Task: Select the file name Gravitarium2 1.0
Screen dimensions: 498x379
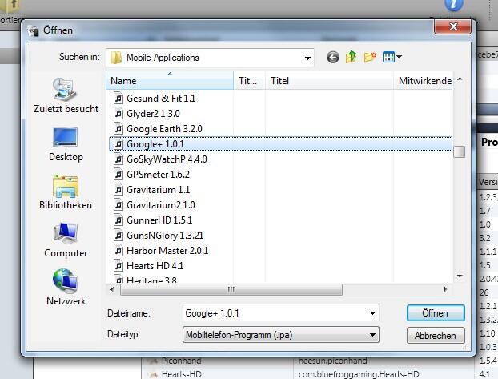Action: tap(161, 205)
